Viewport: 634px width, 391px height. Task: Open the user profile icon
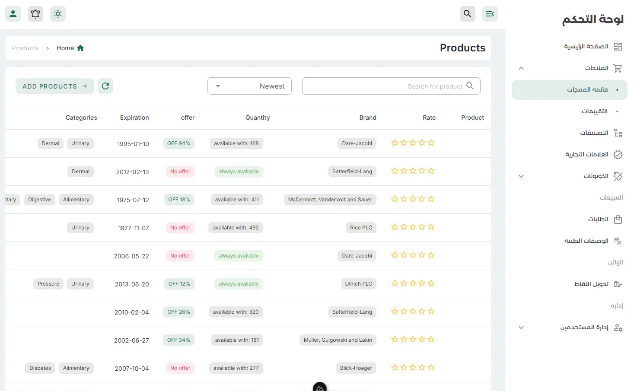point(13,14)
